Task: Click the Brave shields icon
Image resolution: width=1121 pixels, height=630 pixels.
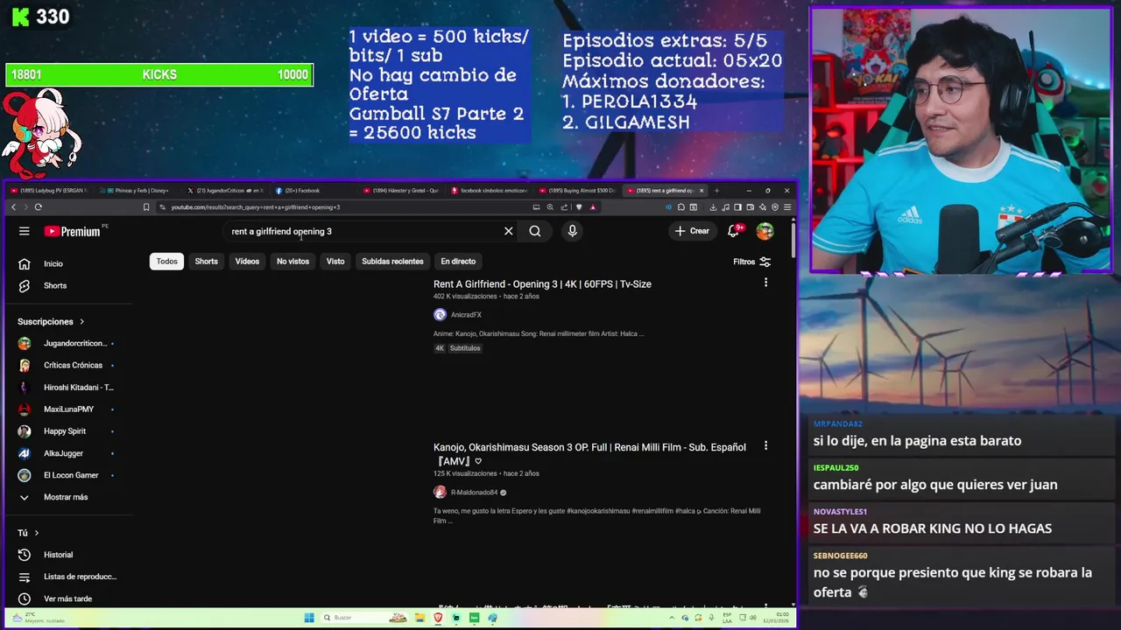Action: click(x=579, y=207)
